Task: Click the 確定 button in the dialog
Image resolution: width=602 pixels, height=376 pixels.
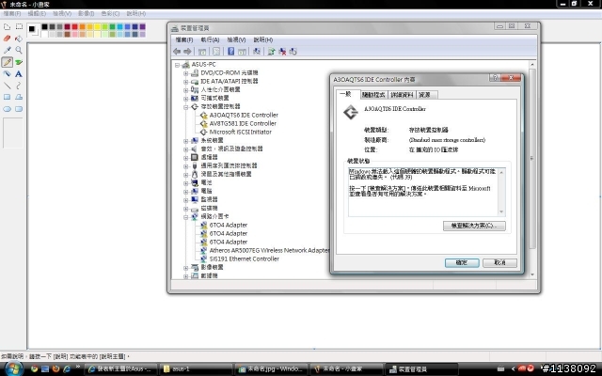Action: pyautogui.click(x=462, y=263)
